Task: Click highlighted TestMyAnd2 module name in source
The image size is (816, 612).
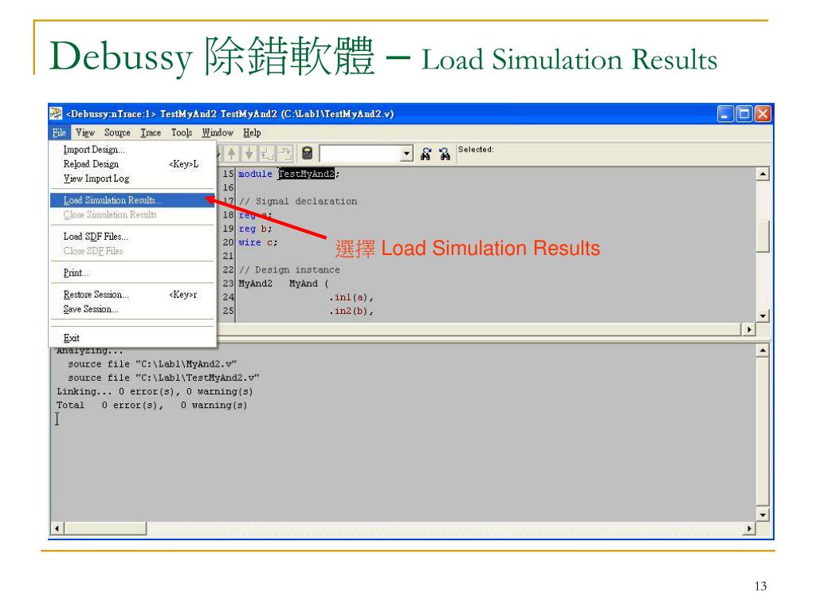Action: pyautogui.click(x=307, y=174)
